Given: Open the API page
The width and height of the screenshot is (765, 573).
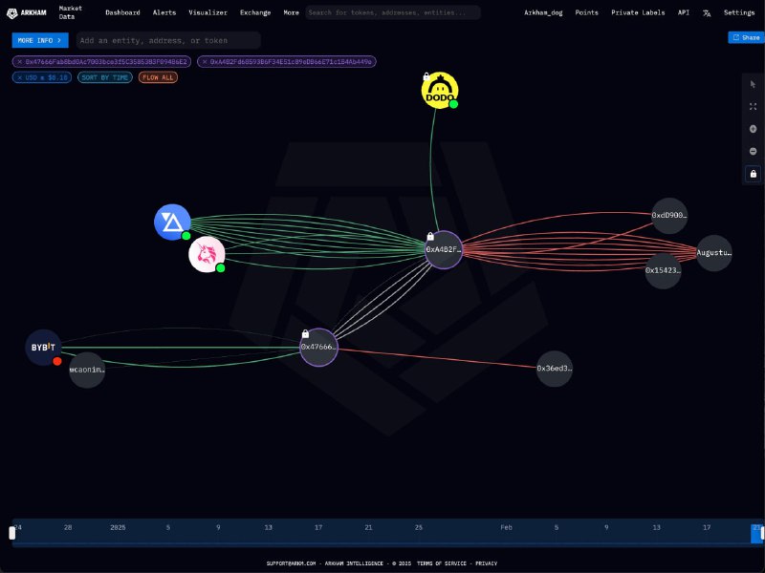Looking at the screenshot, I should point(684,12).
